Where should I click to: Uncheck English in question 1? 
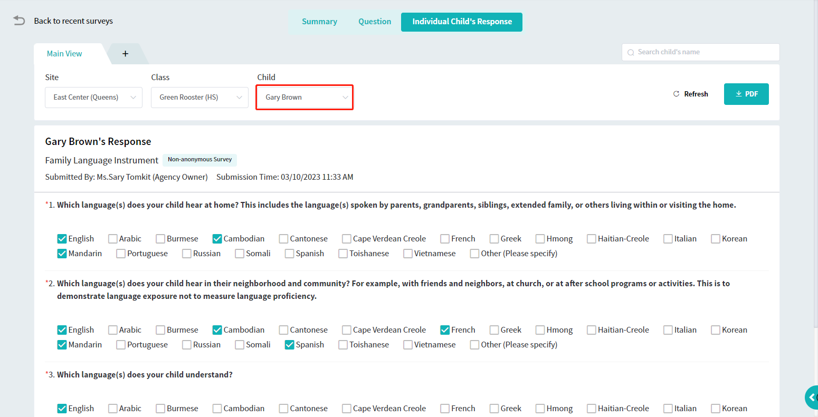(62, 239)
